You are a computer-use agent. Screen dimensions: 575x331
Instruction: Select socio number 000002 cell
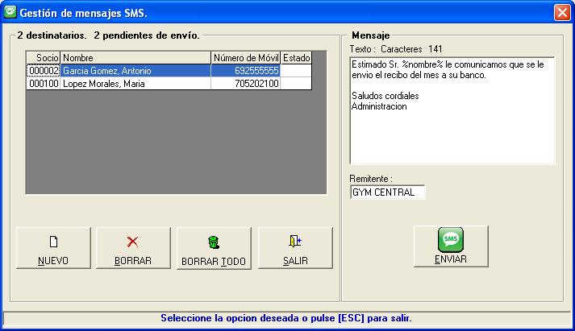[44, 71]
